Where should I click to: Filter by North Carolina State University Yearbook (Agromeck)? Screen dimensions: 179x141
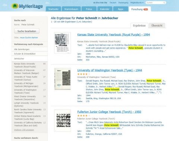point(28,111)
